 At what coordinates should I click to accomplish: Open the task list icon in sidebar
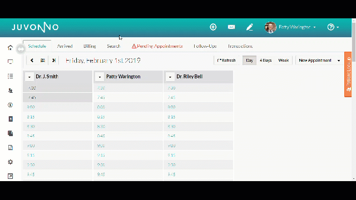coord(10,76)
